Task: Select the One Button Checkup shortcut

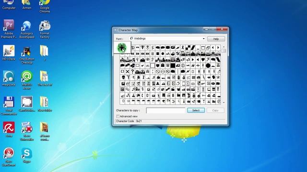Action: [27, 55]
